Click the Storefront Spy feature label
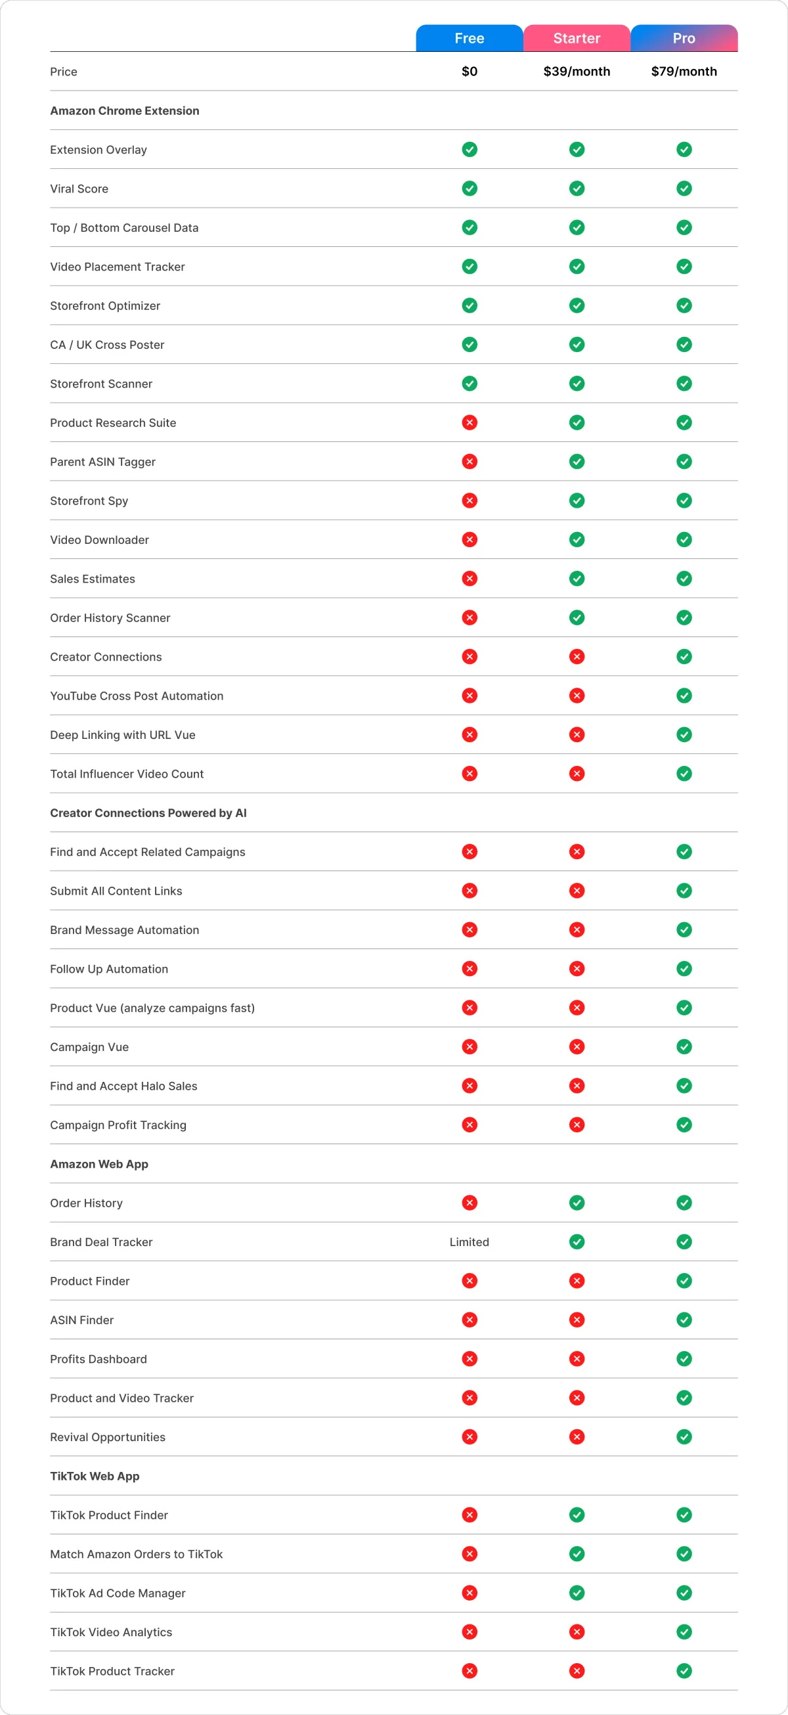Screen dimensions: 788x1715 pyautogui.click(x=89, y=501)
